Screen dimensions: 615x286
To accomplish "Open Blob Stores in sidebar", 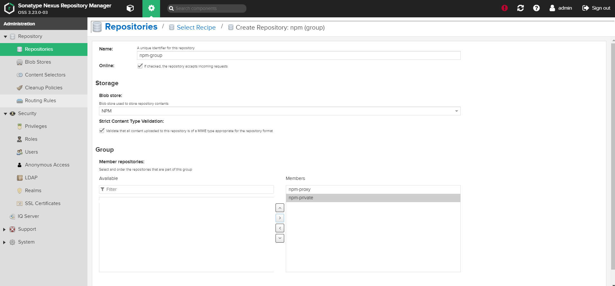I will coord(38,62).
